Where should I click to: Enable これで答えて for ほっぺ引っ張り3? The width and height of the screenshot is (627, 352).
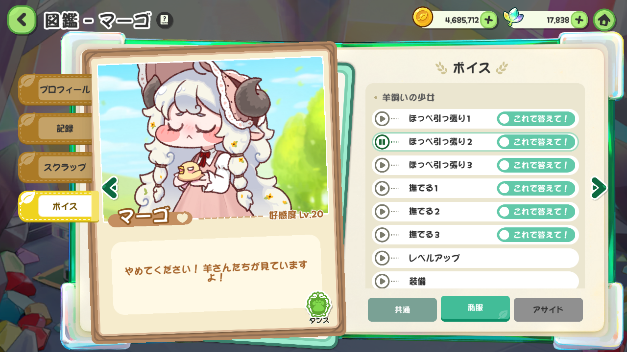[x=536, y=165]
